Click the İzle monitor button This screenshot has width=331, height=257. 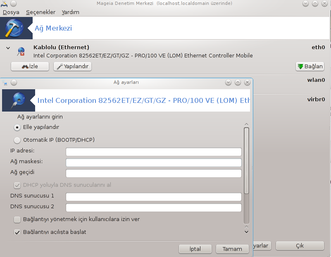[x=30, y=67]
